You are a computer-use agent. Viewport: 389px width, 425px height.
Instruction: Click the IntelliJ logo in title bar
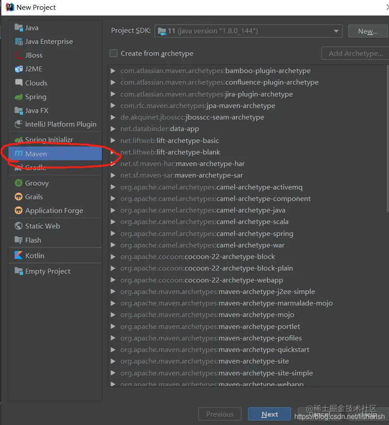coord(10,7)
